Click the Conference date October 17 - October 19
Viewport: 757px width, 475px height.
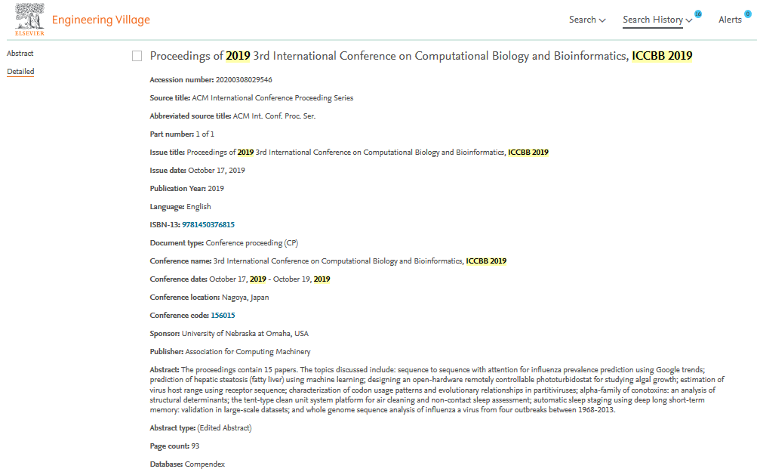(x=270, y=279)
